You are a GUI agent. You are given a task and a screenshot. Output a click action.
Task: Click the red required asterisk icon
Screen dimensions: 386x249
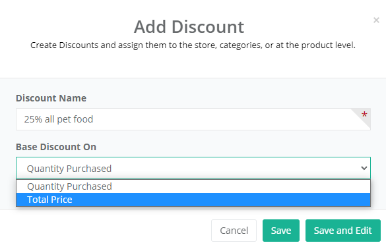[364, 115]
